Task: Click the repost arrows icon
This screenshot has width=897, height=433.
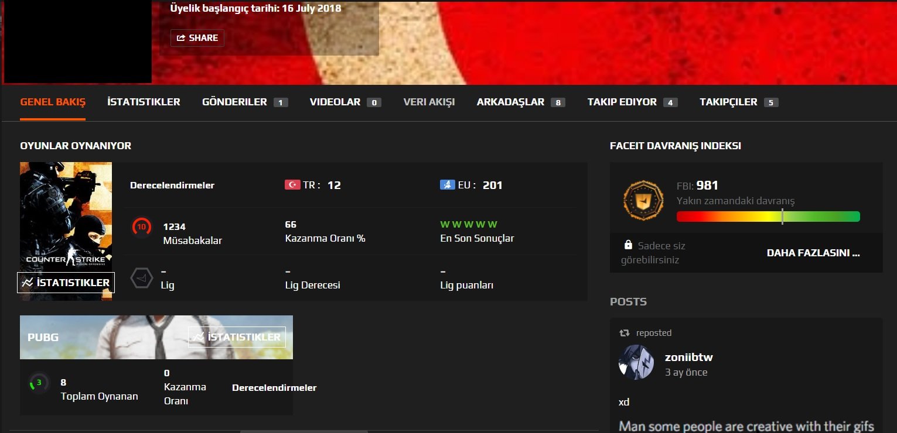Action: click(625, 333)
